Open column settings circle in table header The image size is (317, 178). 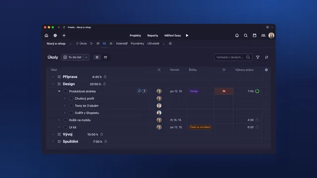[266, 70]
